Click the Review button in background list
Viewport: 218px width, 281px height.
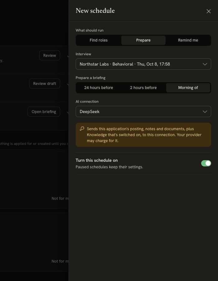[50, 55]
